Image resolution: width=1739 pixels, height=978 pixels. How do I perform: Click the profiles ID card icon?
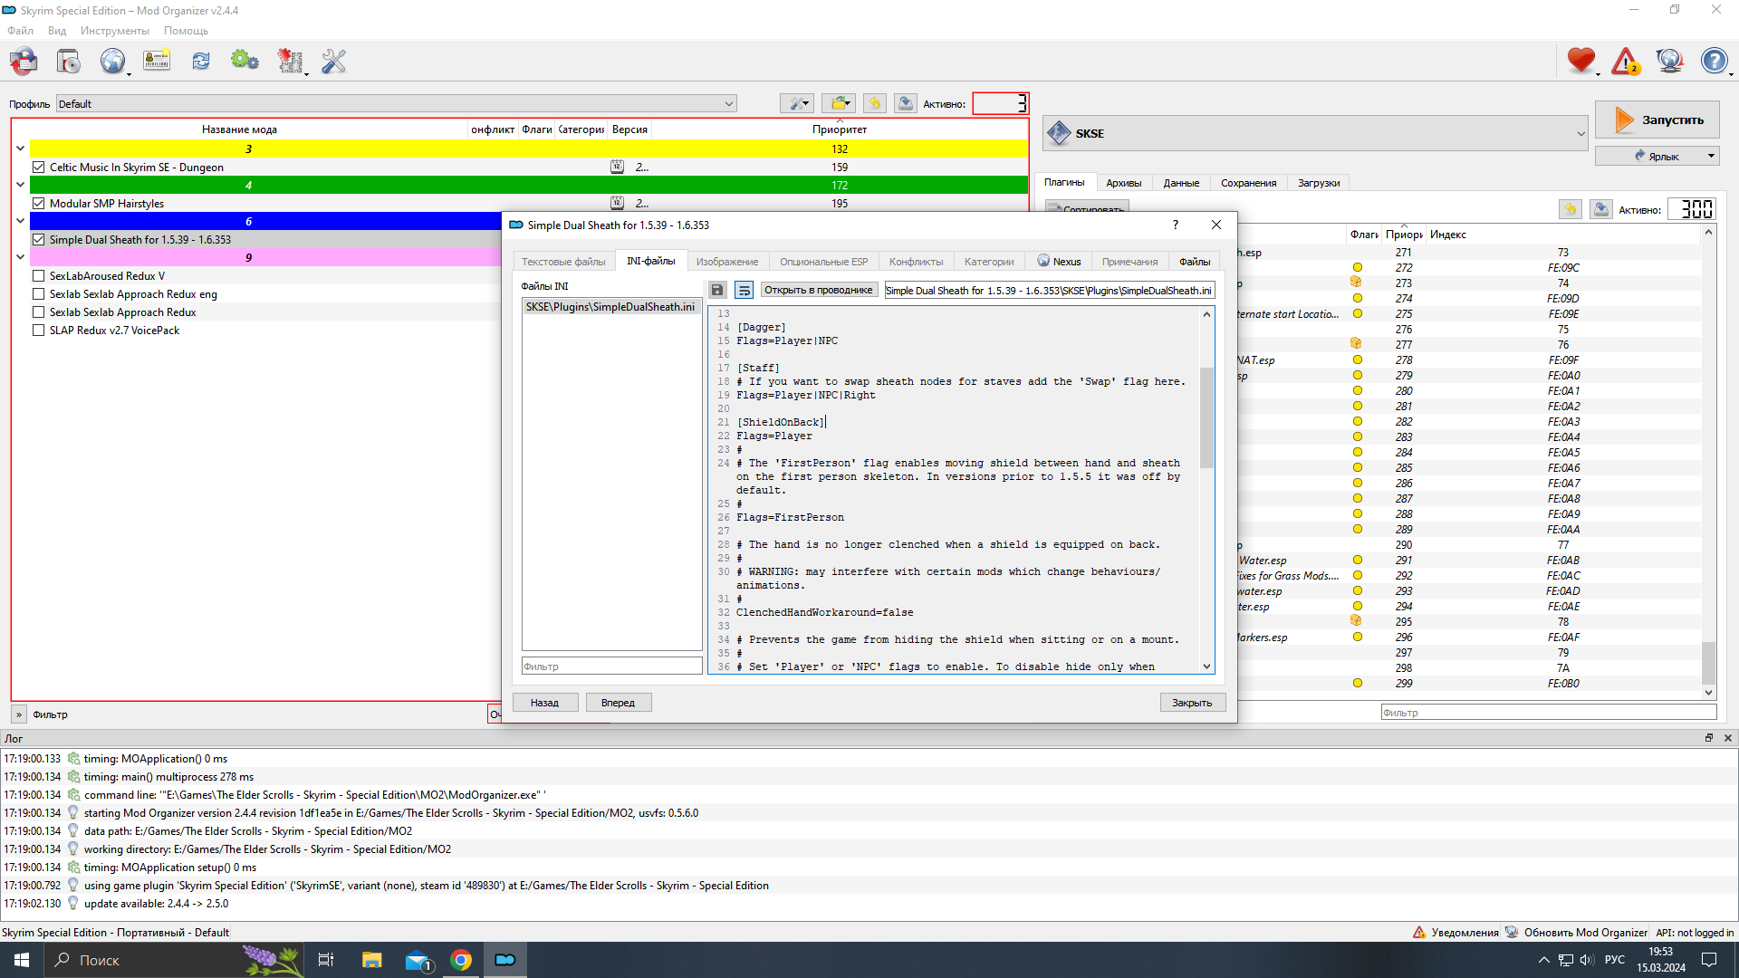click(x=157, y=62)
